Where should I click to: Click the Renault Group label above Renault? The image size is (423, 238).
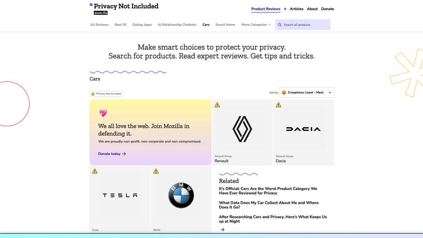[x=223, y=156]
